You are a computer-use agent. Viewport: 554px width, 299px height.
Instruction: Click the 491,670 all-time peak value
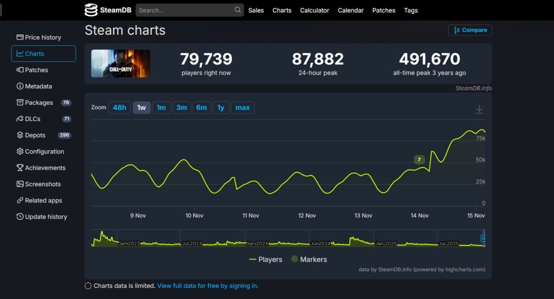(x=430, y=59)
